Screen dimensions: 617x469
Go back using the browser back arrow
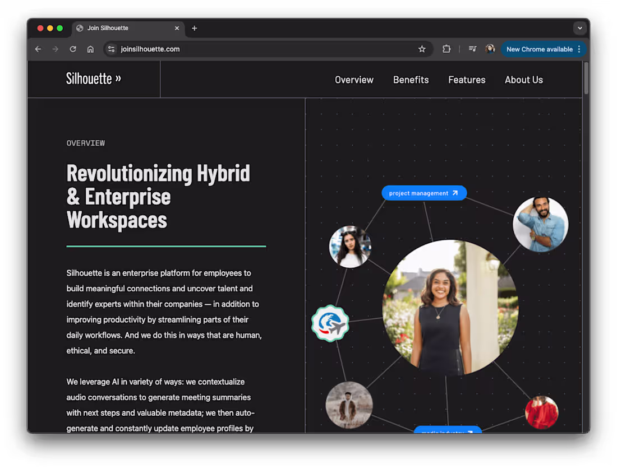(x=38, y=49)
